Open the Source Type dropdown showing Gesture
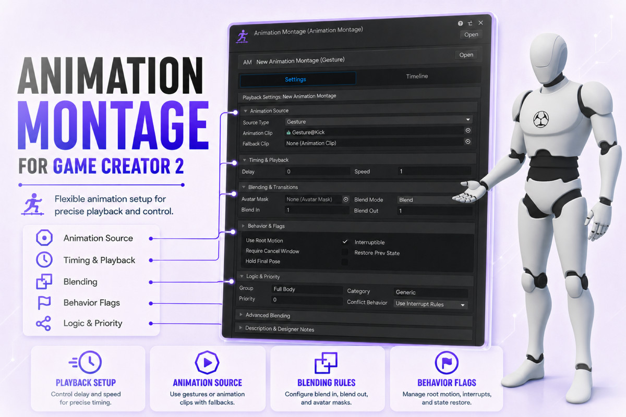This screenshot has width=626, height=417. pyautogui.click(x=378, y=121)
